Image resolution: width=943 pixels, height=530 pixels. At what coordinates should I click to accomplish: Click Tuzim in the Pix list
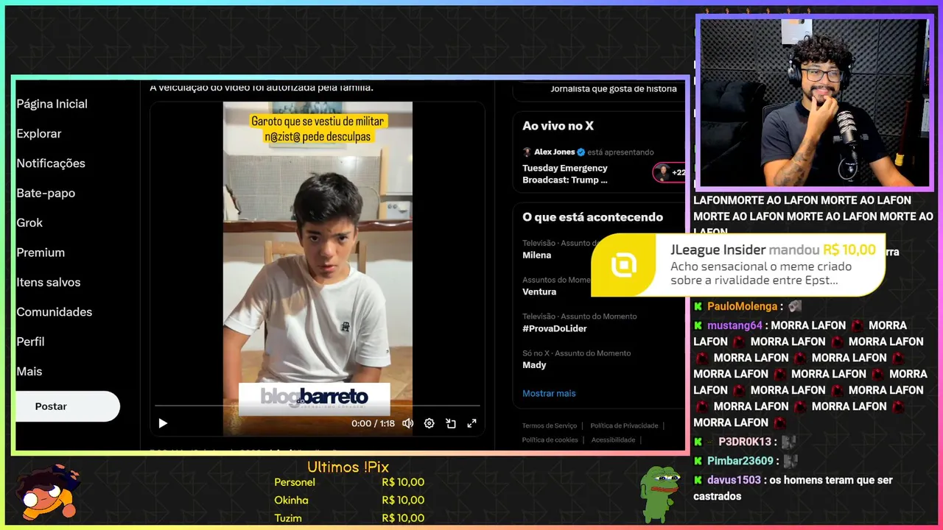pyautogui.click(x=288, y=518)
